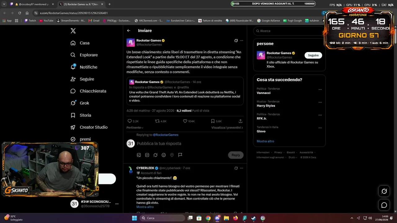
Task: Open more options for Glovo trend
Action: [x=320, y=128]
